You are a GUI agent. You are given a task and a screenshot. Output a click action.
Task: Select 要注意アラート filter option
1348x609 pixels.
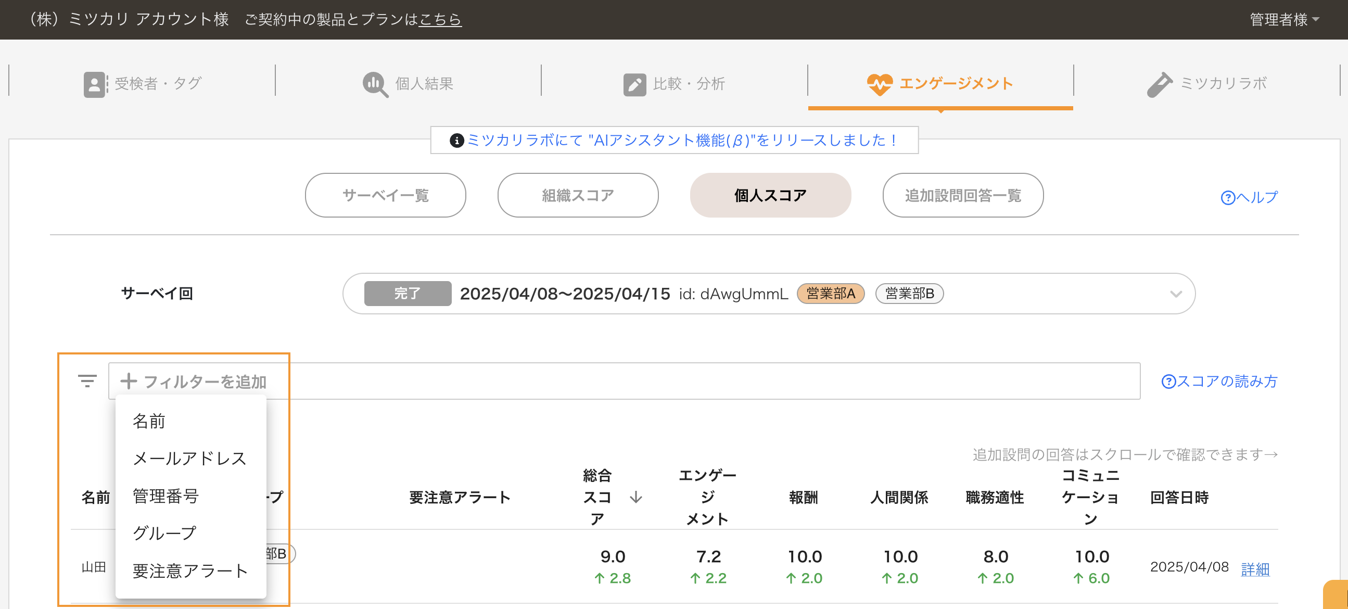coord(189,571)
